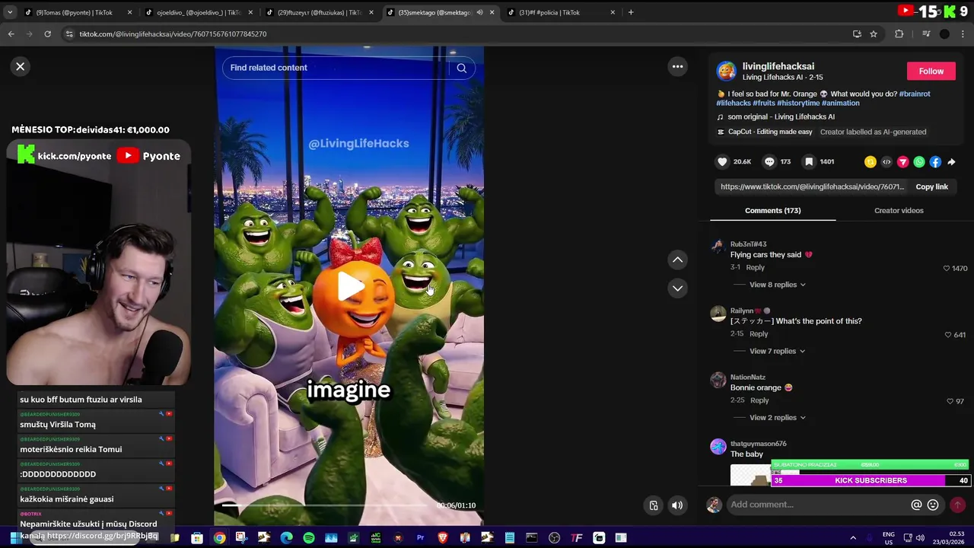Screen dimensions: 974x548
Task: Copy link to the video
Action: coord(931,186)
